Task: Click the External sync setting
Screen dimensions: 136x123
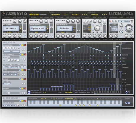Action: 69,93
